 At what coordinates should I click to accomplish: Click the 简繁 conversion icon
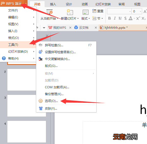click(41, 59)
